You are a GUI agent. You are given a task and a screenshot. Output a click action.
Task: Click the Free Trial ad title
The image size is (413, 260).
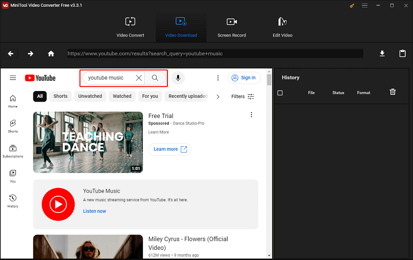click(x=161, y=116)
